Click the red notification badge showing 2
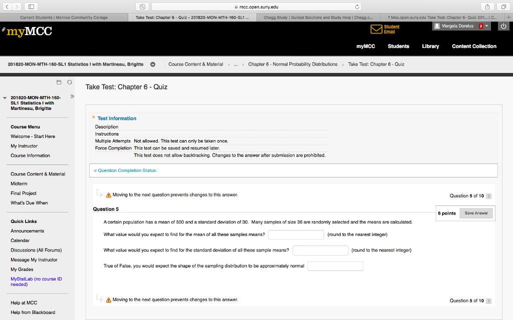The height and width of the screenshot is (320, 513). pos(480,26)
